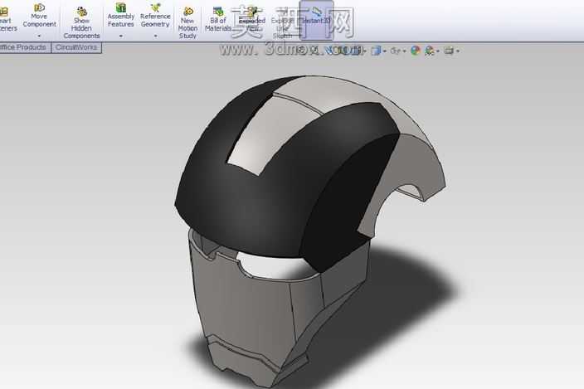This screenshot has height=389, width=584.
Task: Click the Exploded View tool
Action: [x=252, y=19]
